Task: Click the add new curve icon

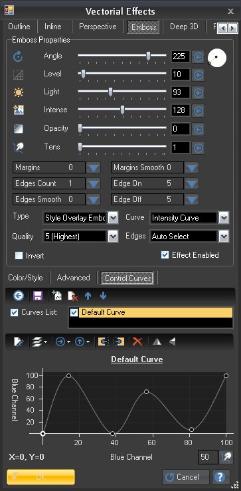Action: (57, 296)
